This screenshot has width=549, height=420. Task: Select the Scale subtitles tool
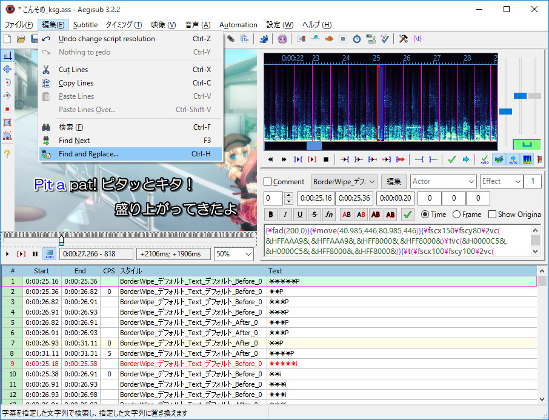(x=7, y=109)
